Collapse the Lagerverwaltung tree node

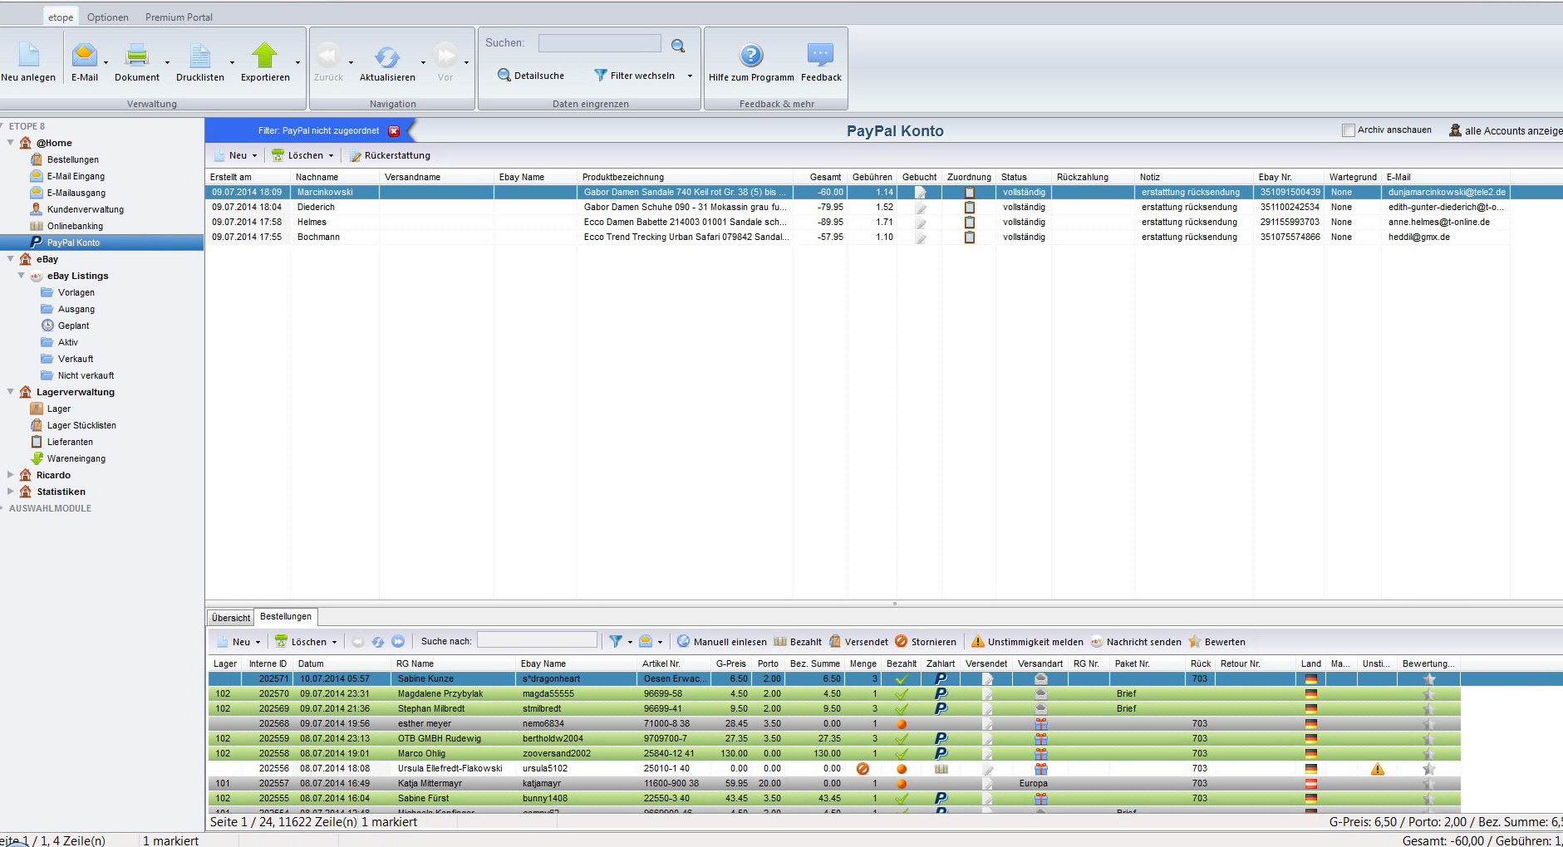pos(11,392)
